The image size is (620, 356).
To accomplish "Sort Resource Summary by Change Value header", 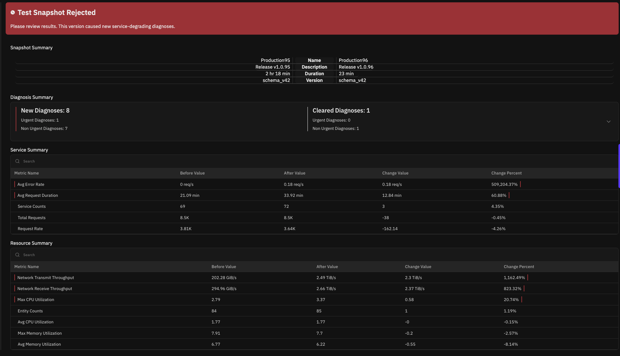I will (418, 267).
